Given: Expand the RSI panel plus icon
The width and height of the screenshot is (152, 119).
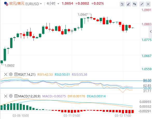Looking at the screenshot, I should [x=16, y=74].
